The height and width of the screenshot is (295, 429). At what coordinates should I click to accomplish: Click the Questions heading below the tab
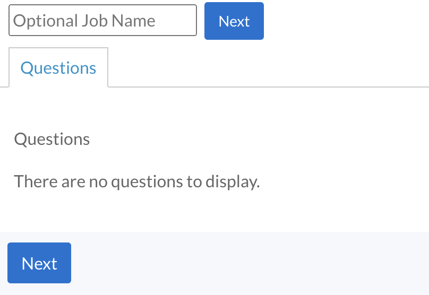(52, 139)
